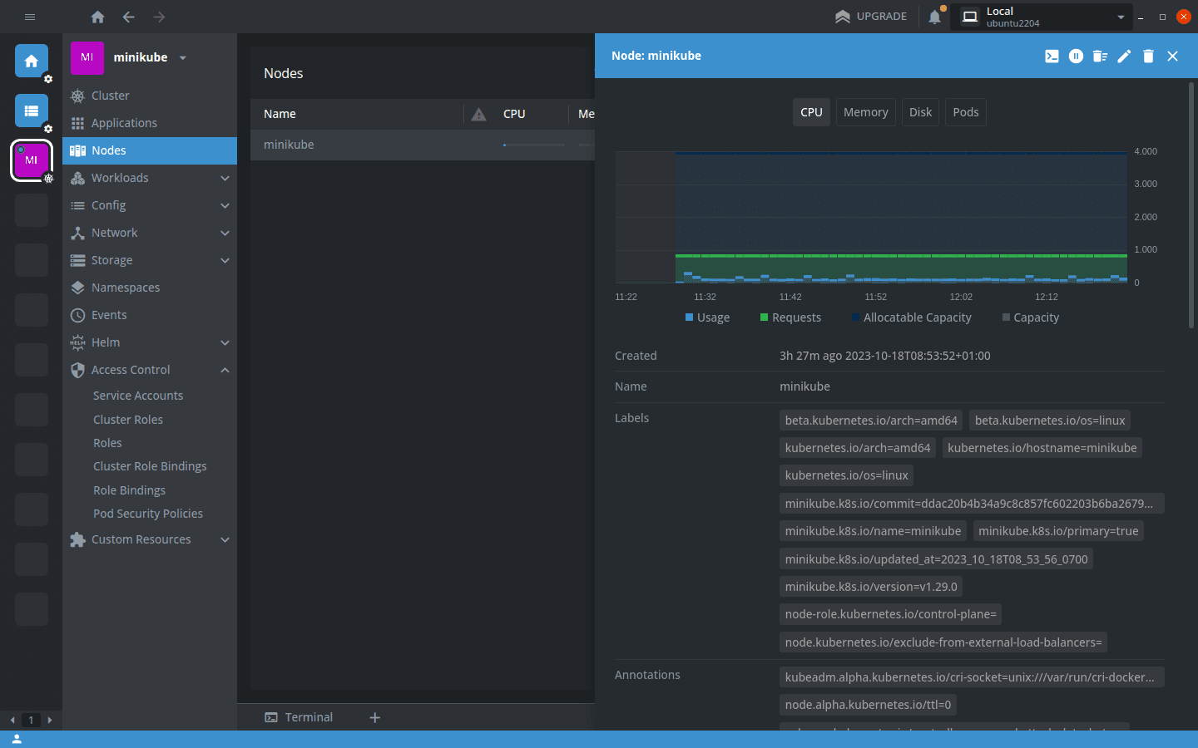Select Nodes in the sidebar

pyautogui.click(x=150, y=150)
